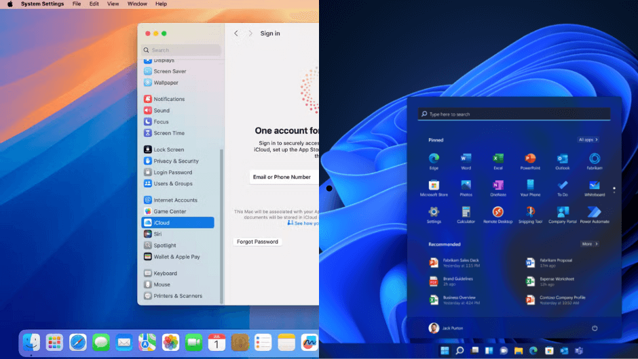Click the settings sidebar scrollbar
This screenshot has width=638, height=359.
click(x=221, y=226)
